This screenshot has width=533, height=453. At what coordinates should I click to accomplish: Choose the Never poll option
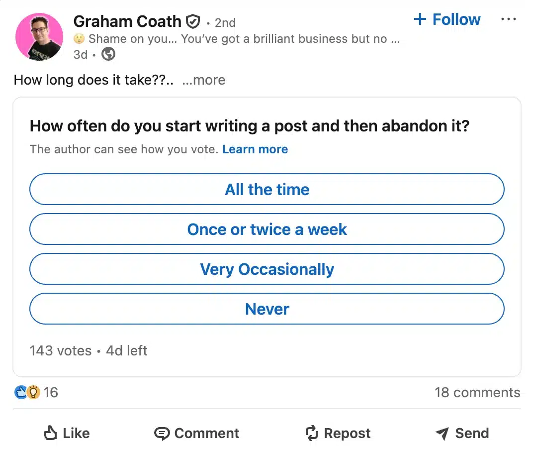coord(266,309)
